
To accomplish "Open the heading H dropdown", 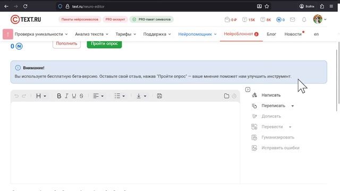I will tap(41, 96).
